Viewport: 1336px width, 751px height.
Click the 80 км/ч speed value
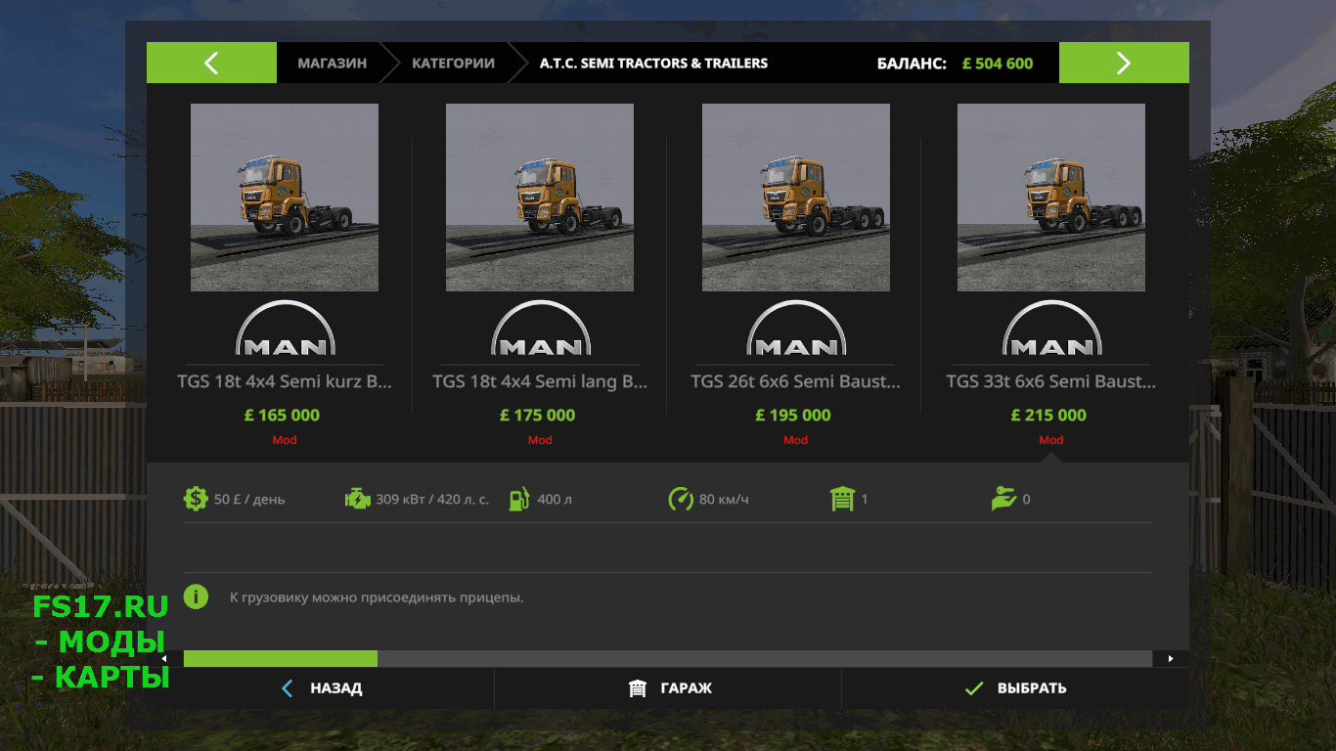(x=724, y=500)
